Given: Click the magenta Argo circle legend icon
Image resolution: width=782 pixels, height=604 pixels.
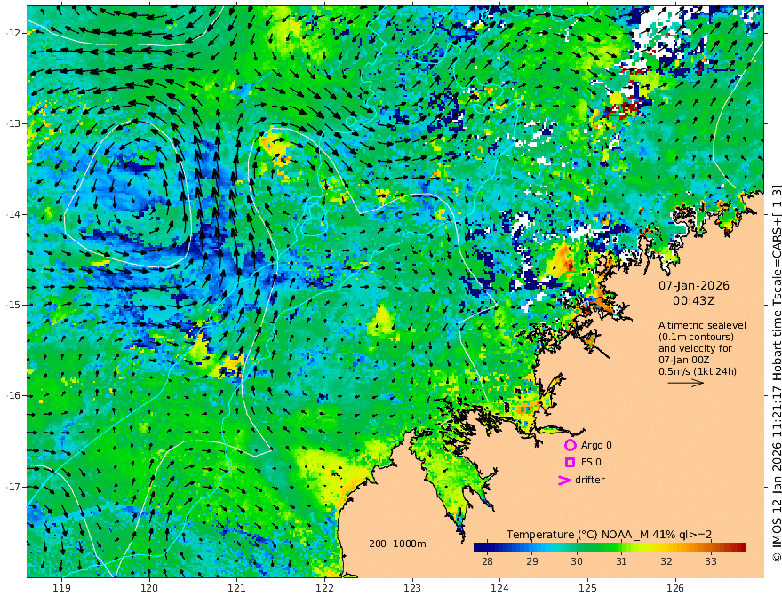Looking at the screenshot, I should tap(570, 445).
